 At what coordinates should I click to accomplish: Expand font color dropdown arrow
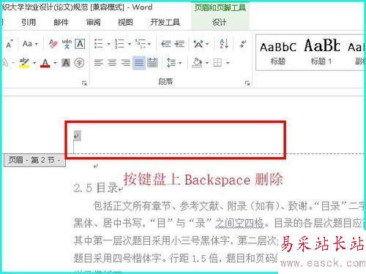tap(55, 63)
